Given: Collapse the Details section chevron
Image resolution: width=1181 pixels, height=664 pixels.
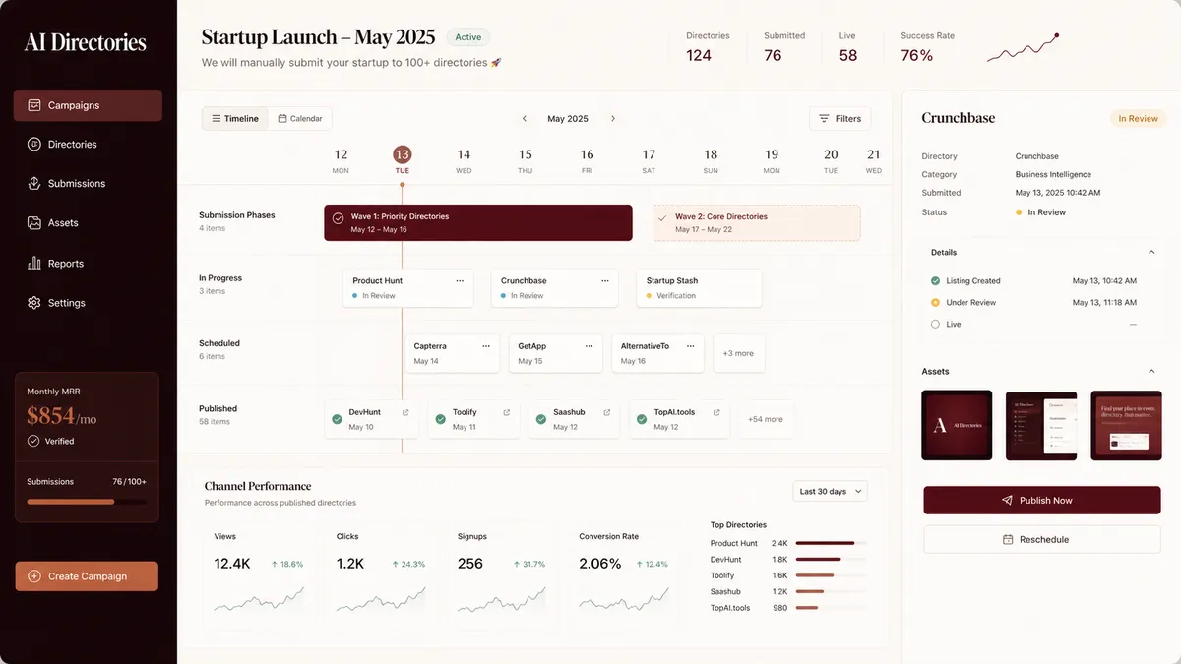Looking at the screenshot, I should (1151, 253).
